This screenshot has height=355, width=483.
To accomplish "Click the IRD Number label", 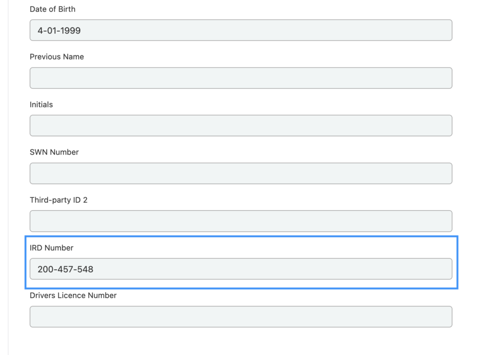I will tap(51, 248).
